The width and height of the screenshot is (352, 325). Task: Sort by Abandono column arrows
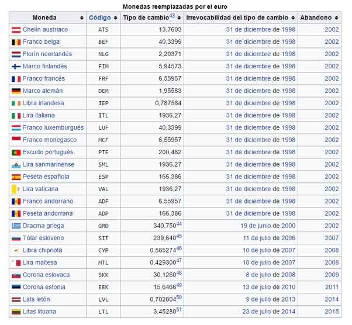click(x=336, y=18)
